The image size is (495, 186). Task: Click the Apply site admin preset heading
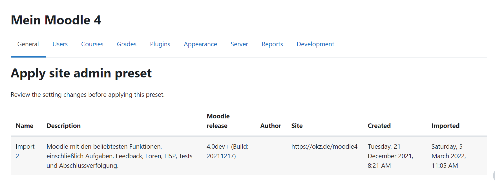click(81, 74)
